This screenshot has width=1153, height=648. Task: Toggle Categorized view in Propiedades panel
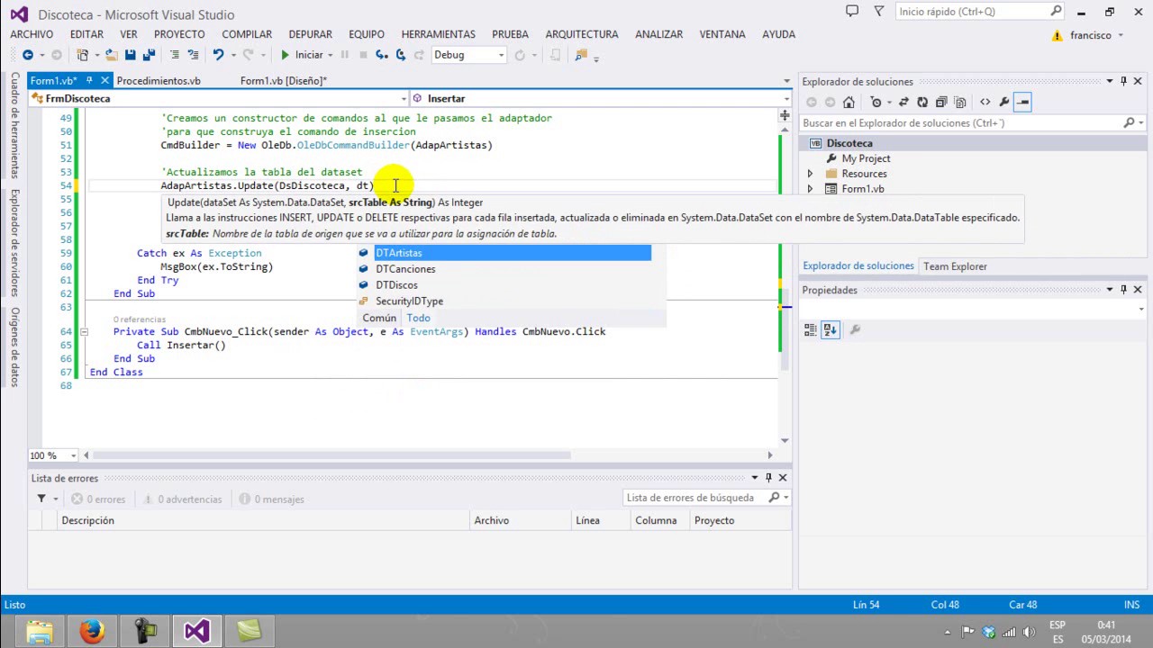[811, 330]
